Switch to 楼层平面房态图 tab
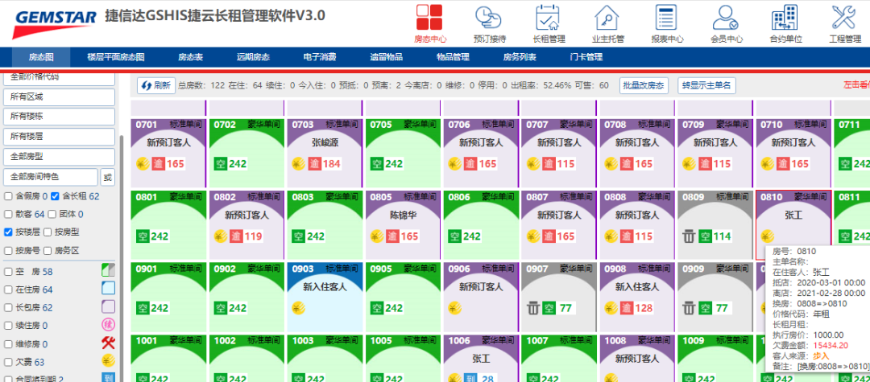870x382 pixels. [116, 57]
